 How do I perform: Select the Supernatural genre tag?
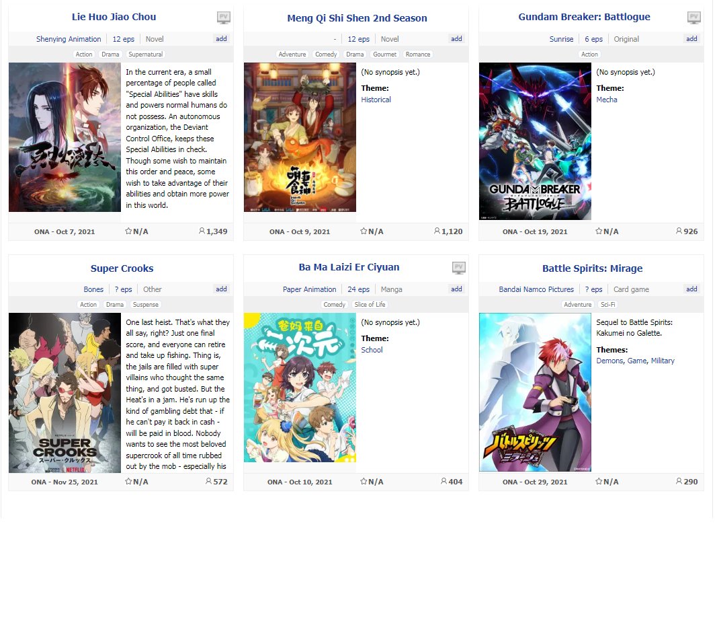click(x=145, y=54)
